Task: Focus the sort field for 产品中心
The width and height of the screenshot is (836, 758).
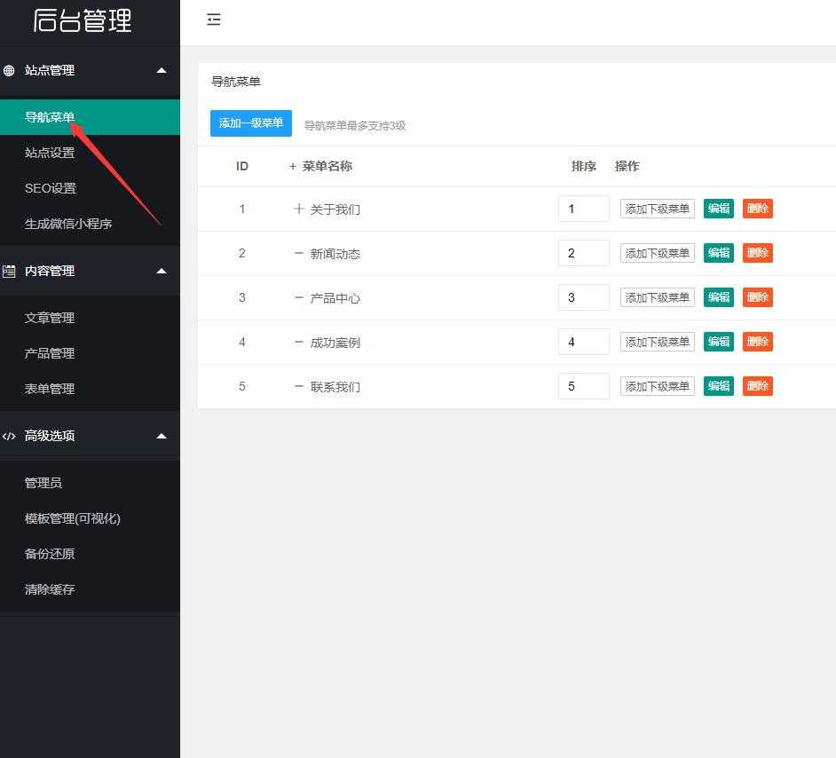Action: pyautogui.click(x=584, y=297)
